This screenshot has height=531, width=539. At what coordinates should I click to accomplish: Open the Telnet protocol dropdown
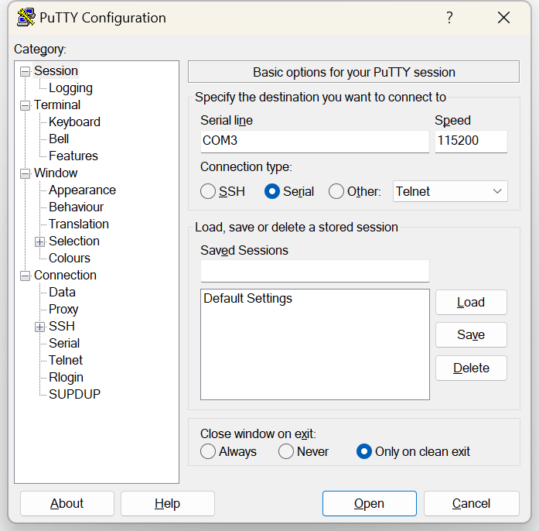[x=450, y=191]
